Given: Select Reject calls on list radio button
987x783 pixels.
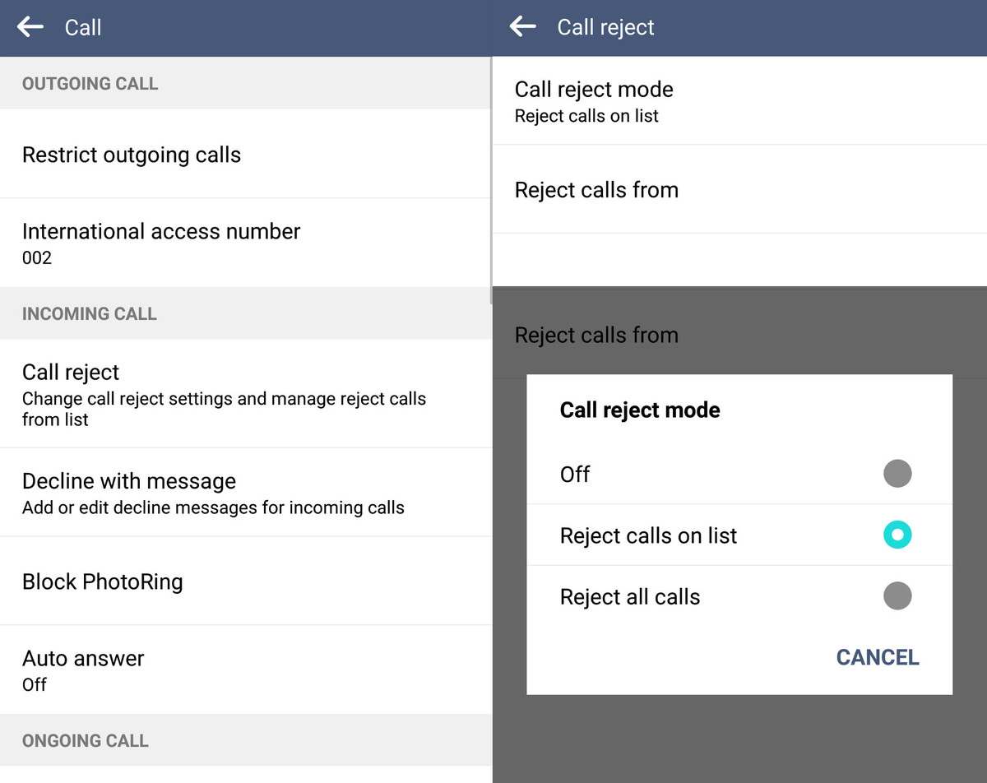Looking at the screenshot, I should (x=897, y=535).
